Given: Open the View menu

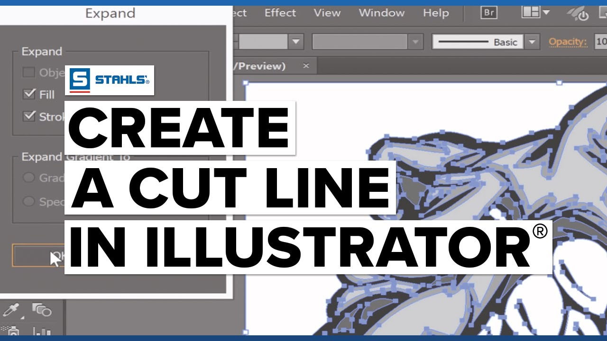Looking at the screenshot, I should [x=327, y=13].
